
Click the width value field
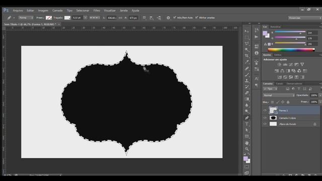(112, 18)
